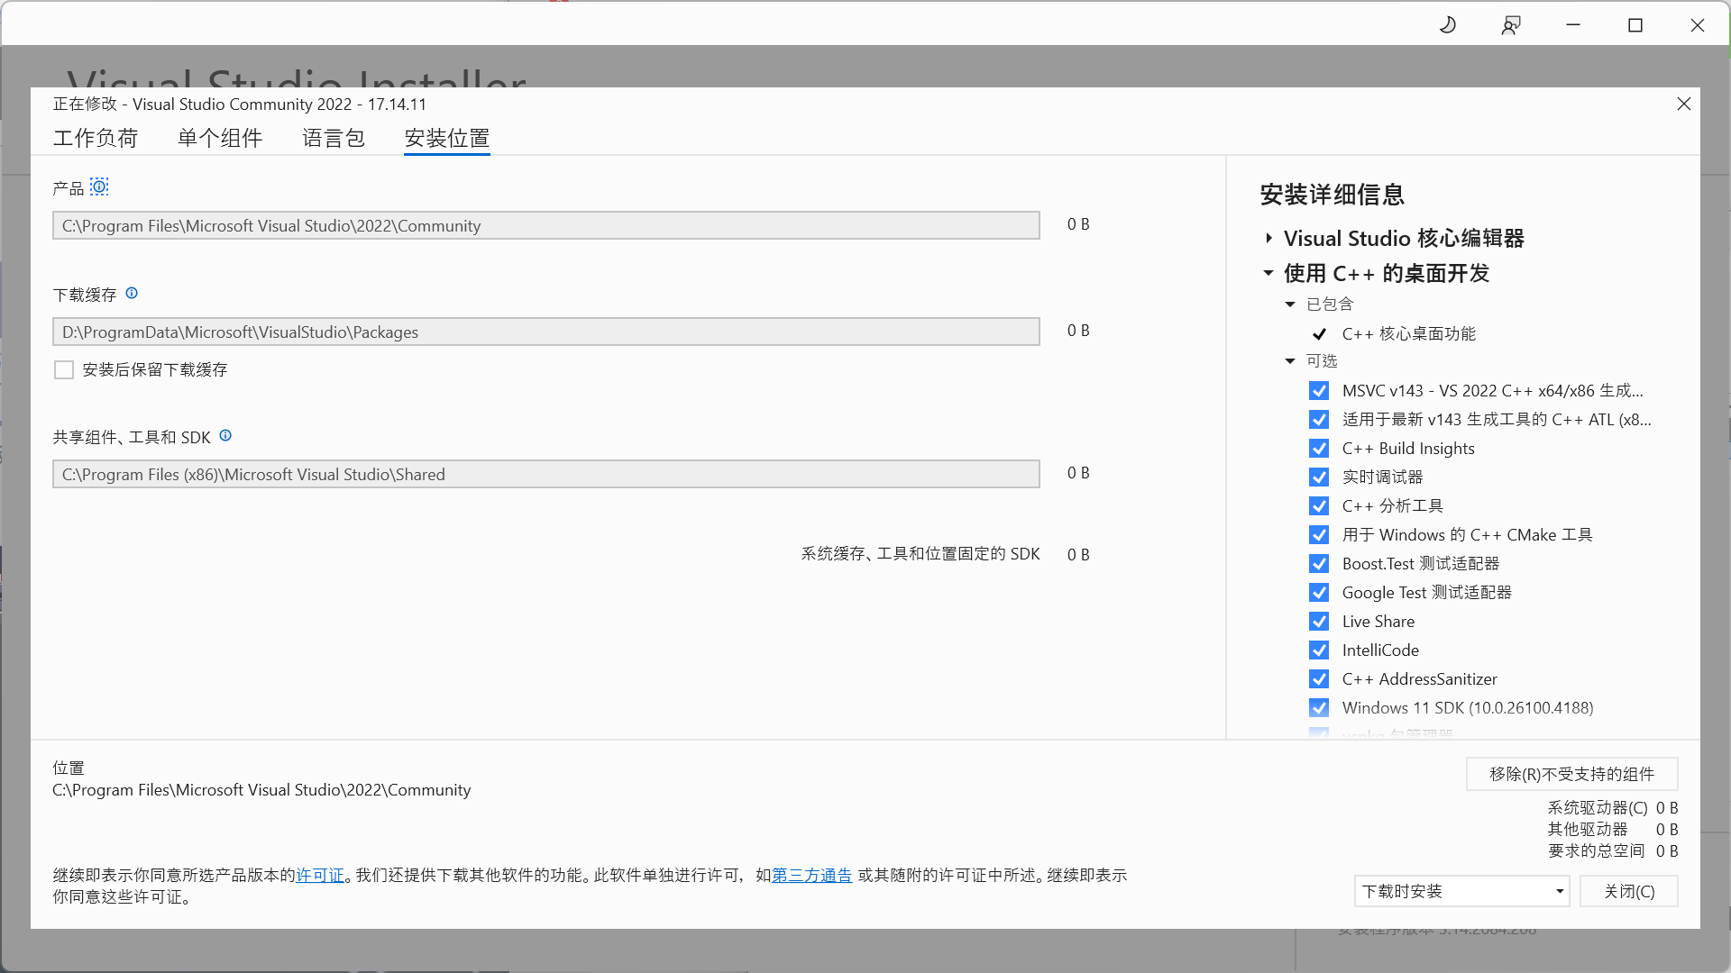1731x973 pixels.
Task: Click info icon next to 产品 label
Action: [99, 186]
